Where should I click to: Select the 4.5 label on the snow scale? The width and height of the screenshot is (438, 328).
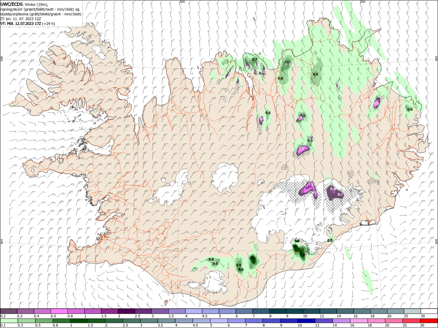[205, 316]
